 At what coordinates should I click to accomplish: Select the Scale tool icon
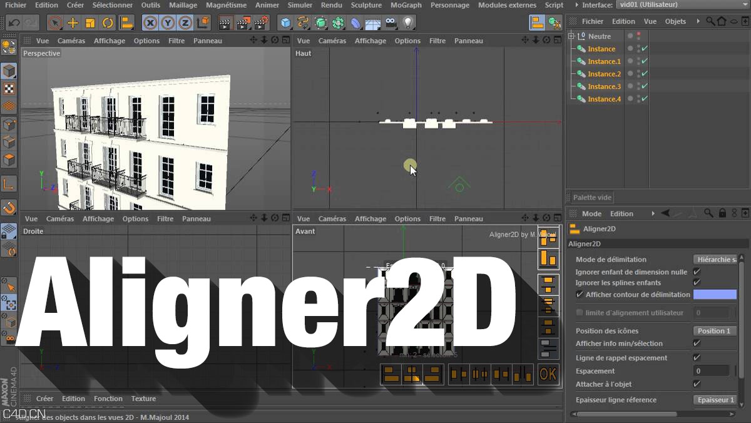90,22
